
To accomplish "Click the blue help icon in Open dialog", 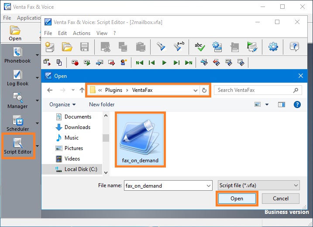I will tap(297, 105).
